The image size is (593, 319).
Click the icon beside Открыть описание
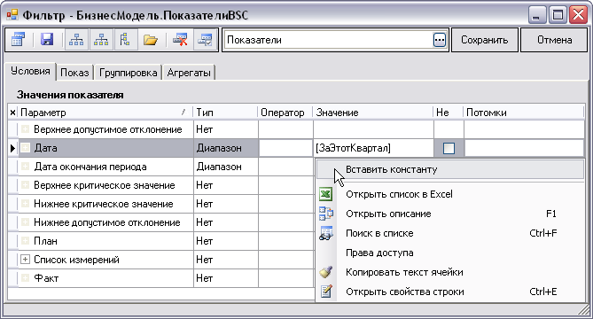325,214
